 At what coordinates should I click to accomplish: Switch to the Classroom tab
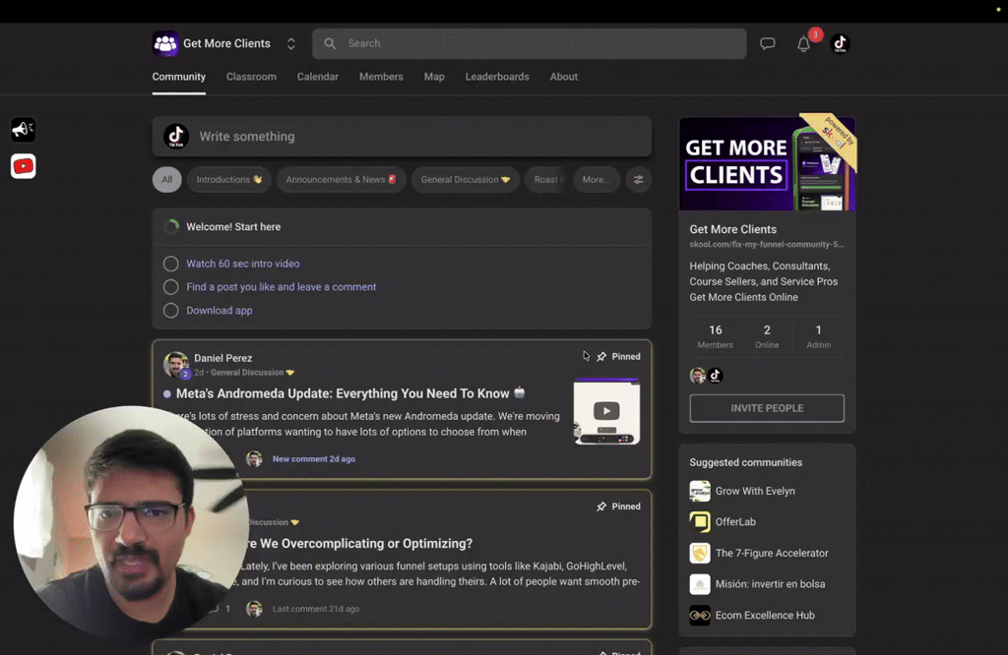click(251, 77)
